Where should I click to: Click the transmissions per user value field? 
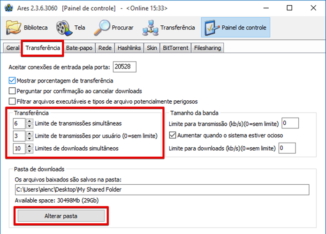pyautogui.click(x=19, y=136)
